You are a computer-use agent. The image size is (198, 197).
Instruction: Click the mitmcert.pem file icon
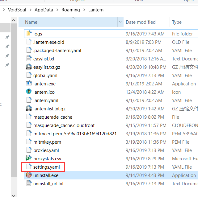click(x=29, y=133)
